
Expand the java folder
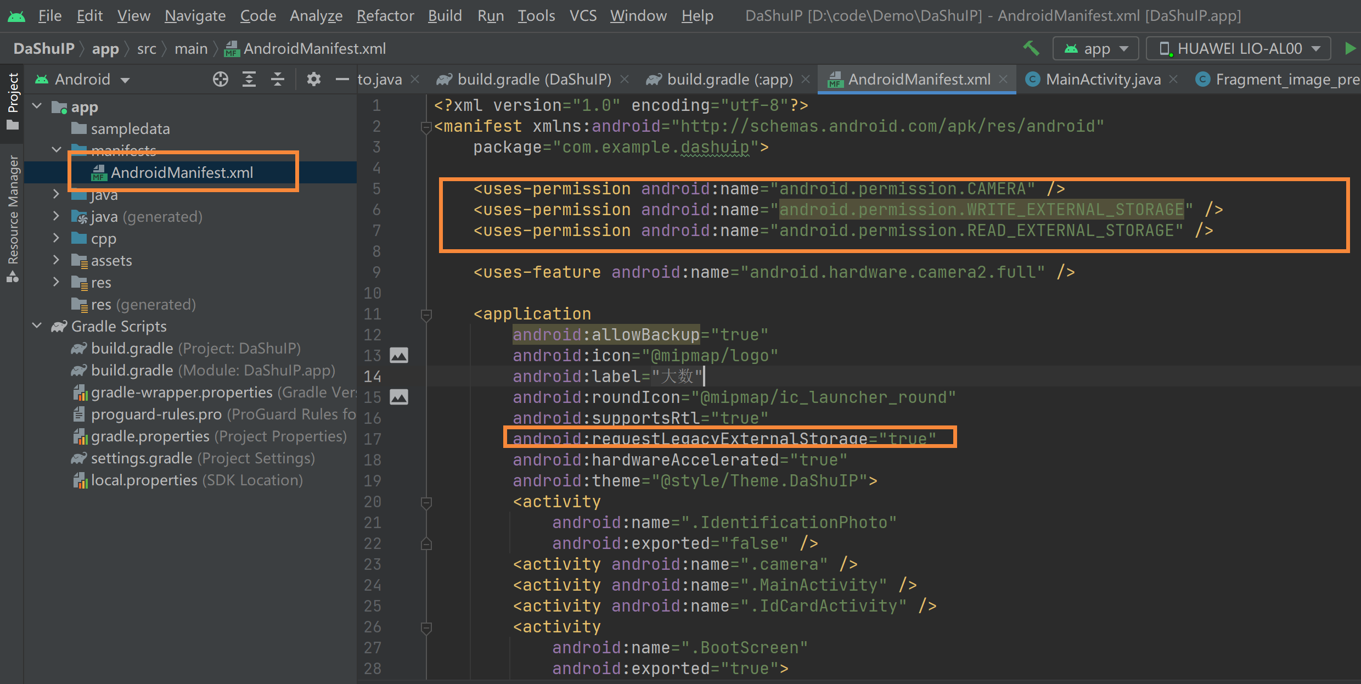(x=56, y=194)
